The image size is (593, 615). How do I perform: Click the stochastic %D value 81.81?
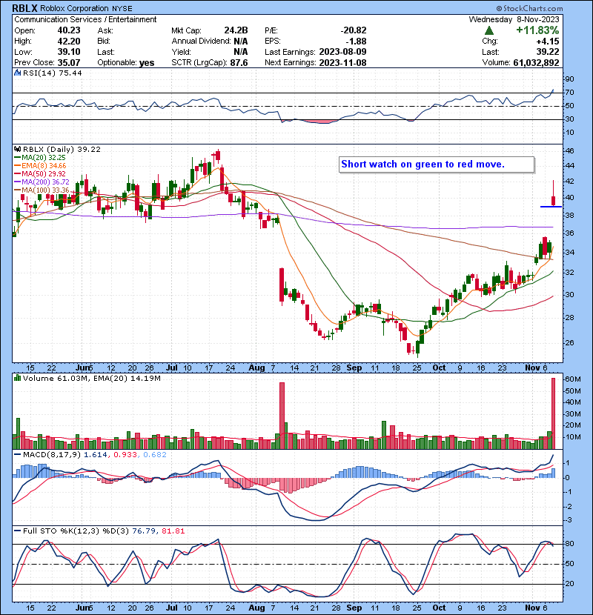(x=173, y=531)
